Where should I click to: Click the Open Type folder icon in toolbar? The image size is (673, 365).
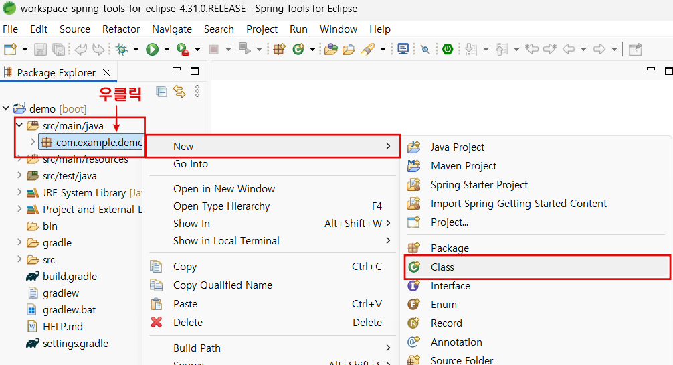[x=330, y=49]
